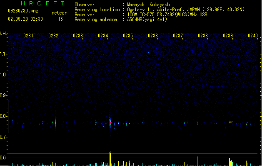Viewport: 262px width, 166px height.
Task: Click the strong meteor echo after 0234
Action: (x=110, y=123)
